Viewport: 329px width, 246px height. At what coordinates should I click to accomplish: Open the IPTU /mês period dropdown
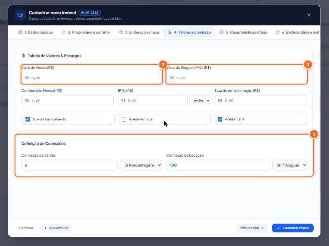pyautogui.click(x=200, y=100)
